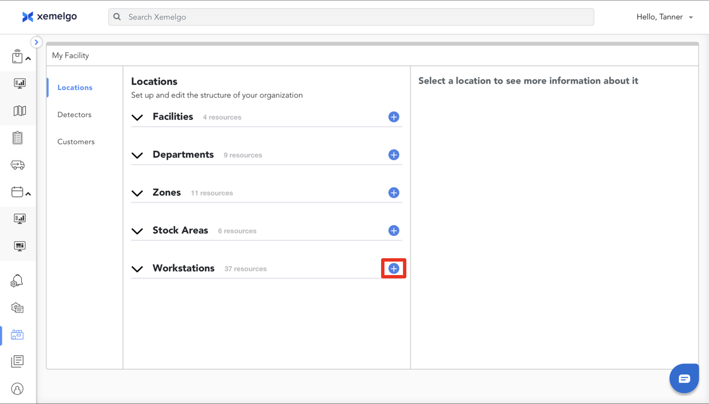
Task: Expand the sidebar with the arrow toggle
Action: [36, 42]
